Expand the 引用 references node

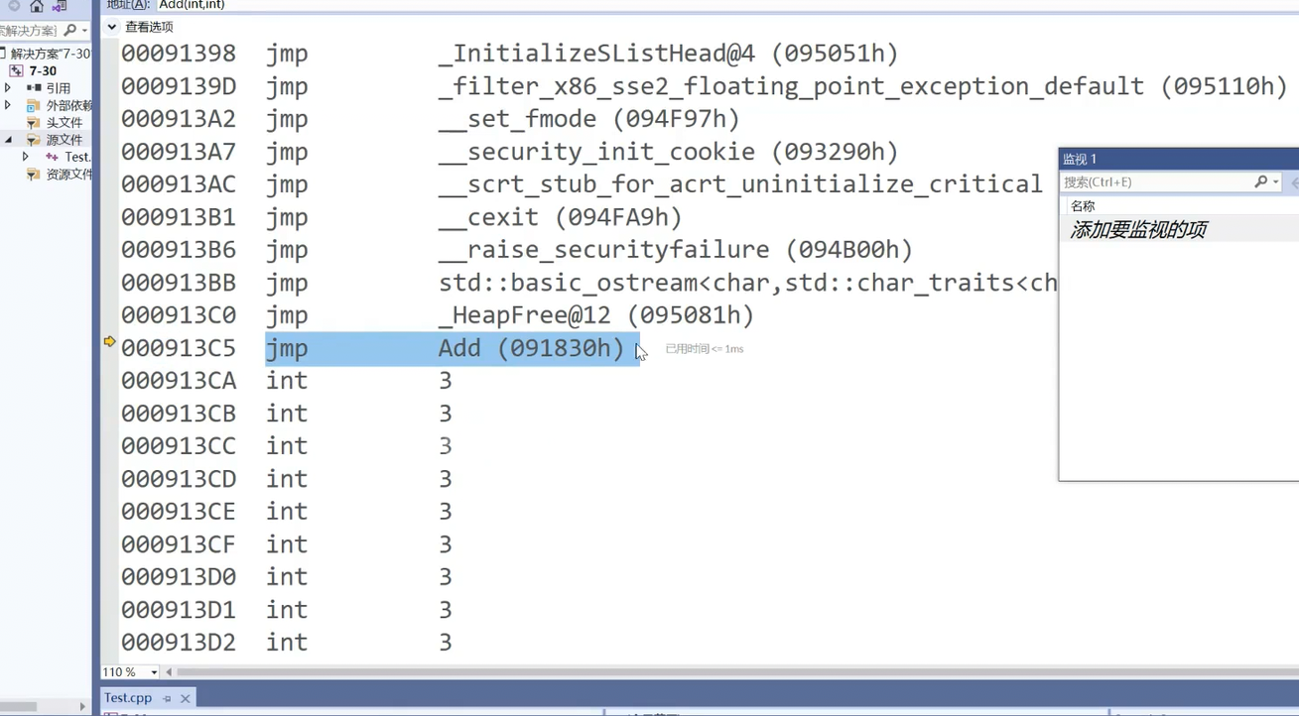(x=8, y=88)
